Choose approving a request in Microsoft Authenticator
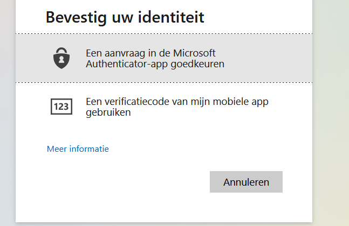Screen dimensions: 349x226 [155, 58]
